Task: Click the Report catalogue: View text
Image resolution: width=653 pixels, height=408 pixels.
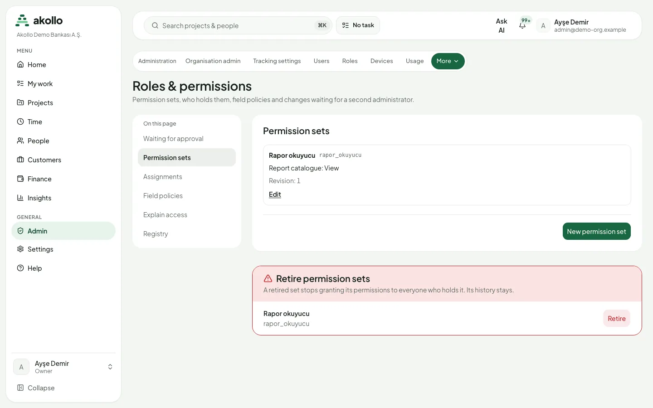Action: tap(304, 168)
